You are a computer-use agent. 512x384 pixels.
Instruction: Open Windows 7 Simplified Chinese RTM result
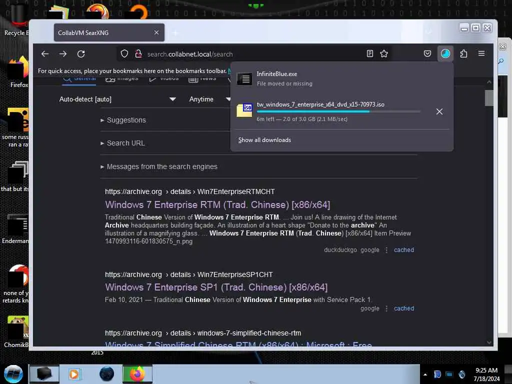click(x=238, y=344)
